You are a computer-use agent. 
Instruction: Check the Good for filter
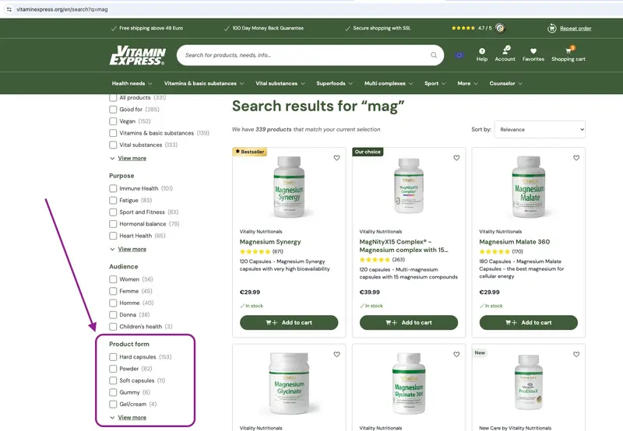pyautogui.click(x=113, y=110)
